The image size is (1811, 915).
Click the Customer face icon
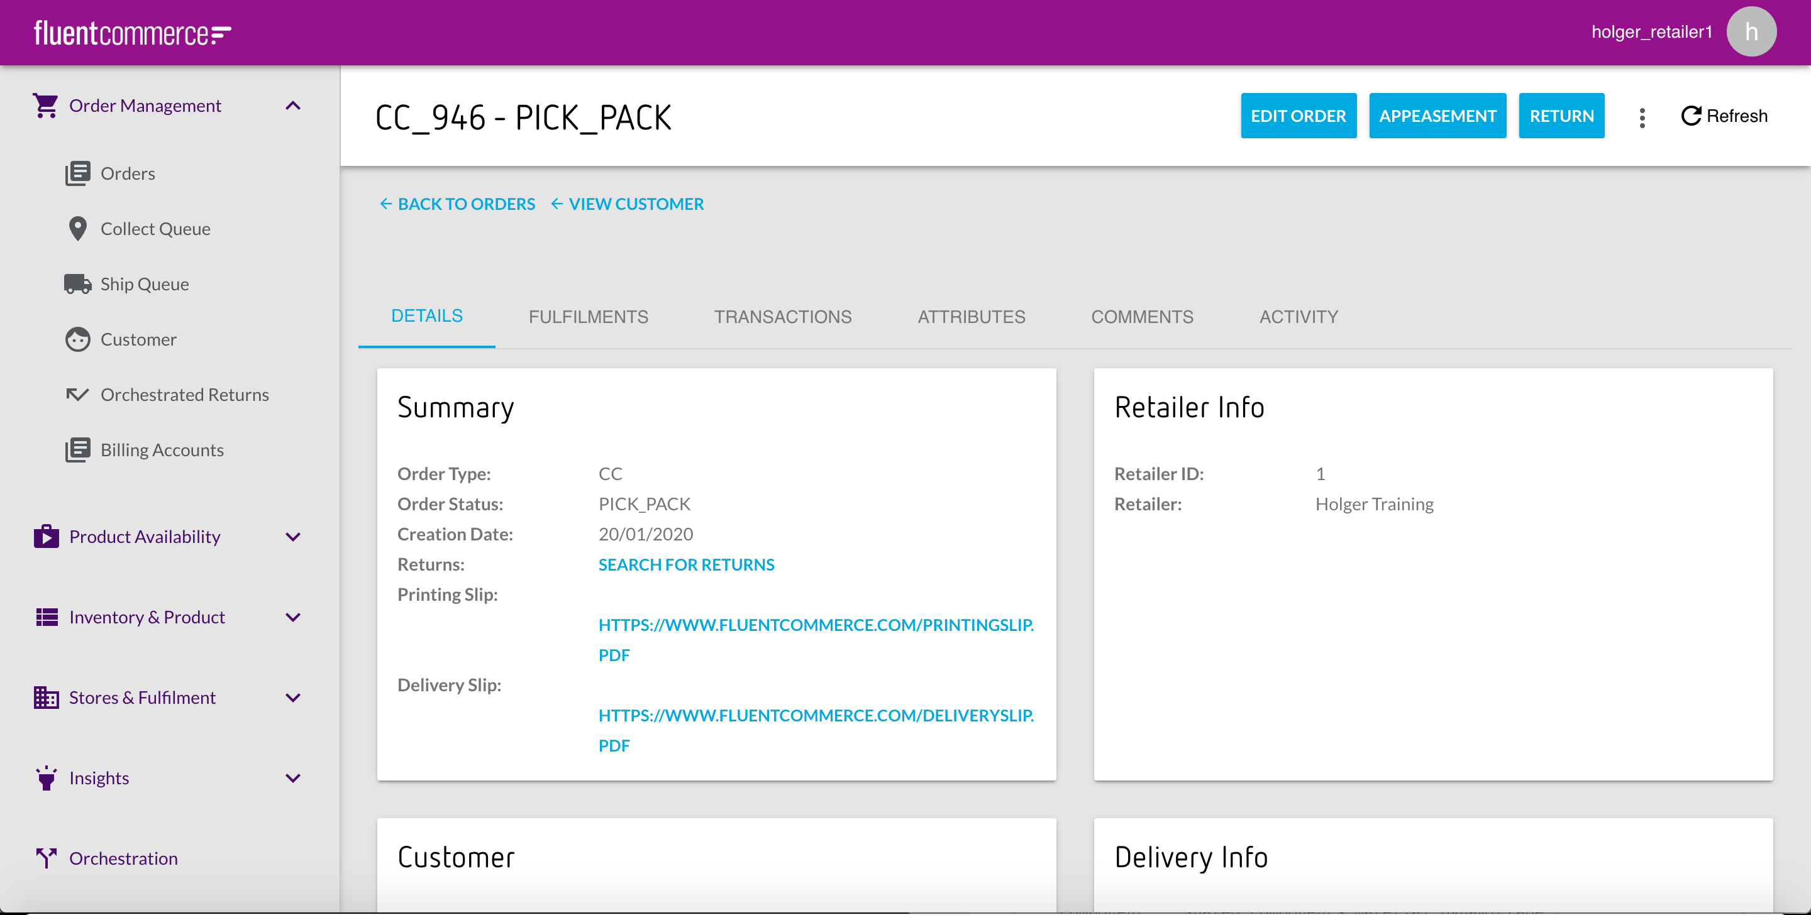(77, 339)
